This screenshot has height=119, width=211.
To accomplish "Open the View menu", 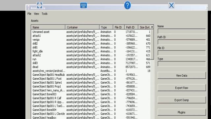I will [x=36, y=14].
